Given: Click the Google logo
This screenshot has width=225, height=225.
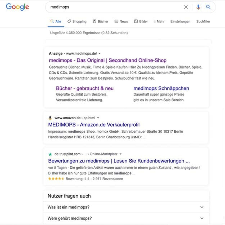Looking at the screenshot, I should pos(17,7).
